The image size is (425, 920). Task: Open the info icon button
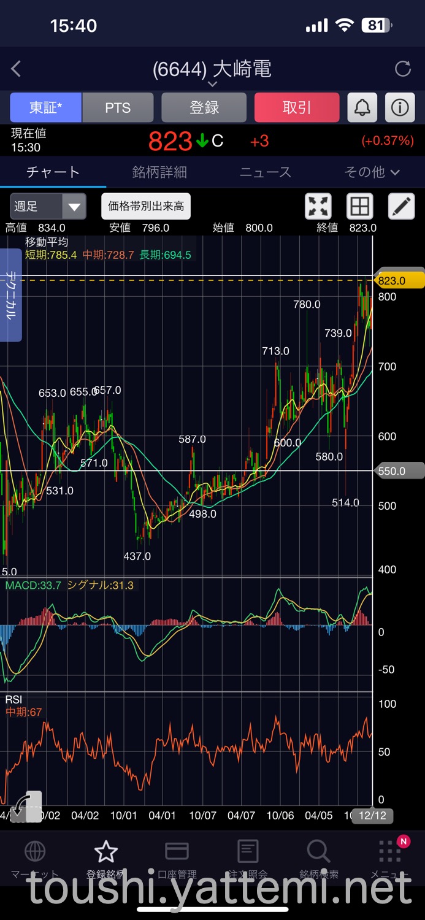click(x=400, y=108)
